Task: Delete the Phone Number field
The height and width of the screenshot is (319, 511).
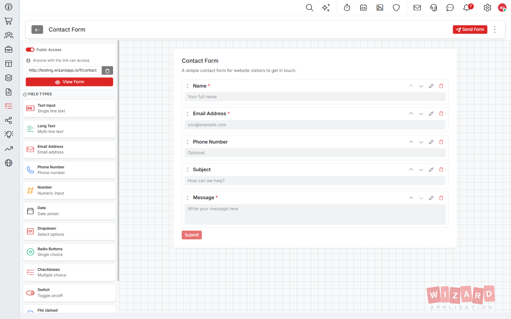Action: pos(441,142)
